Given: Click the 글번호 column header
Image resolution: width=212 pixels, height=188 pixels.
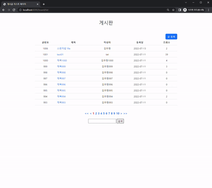Looking at the screenshot, I should click(45, 42).
